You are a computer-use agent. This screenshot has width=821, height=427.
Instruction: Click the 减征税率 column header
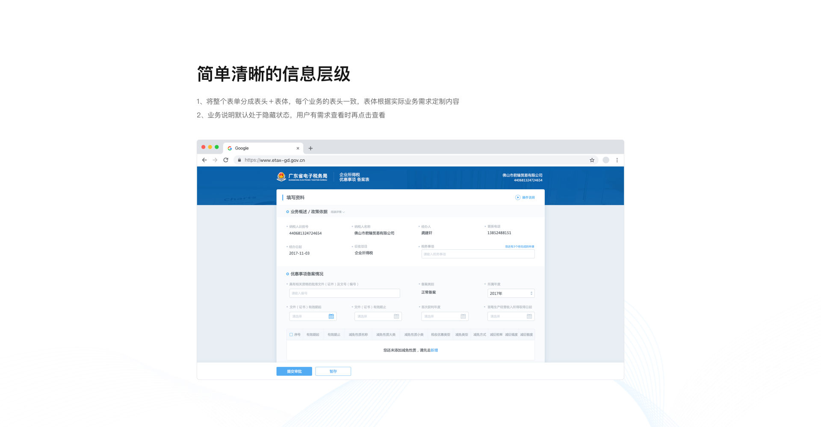coord(496,335)
